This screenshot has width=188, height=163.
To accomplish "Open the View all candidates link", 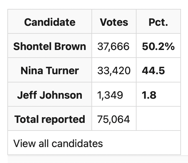I will point(58,143).
